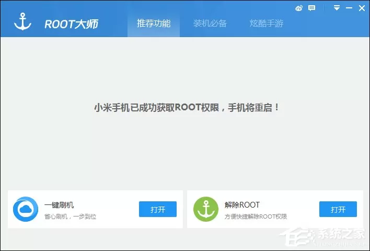
Task: Click the 解除ROOT title text
Action: (x=242, y=204)
